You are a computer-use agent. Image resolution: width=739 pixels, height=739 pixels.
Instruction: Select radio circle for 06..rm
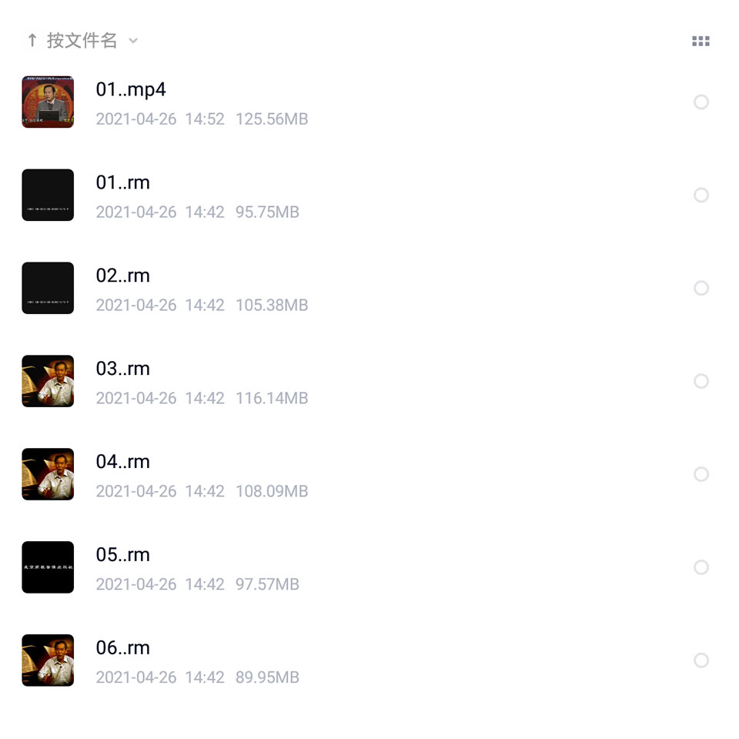[x=701, y=660]
